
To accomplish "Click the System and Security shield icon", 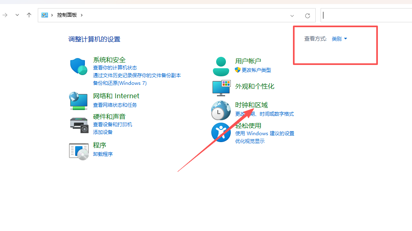I will (79, 67).
